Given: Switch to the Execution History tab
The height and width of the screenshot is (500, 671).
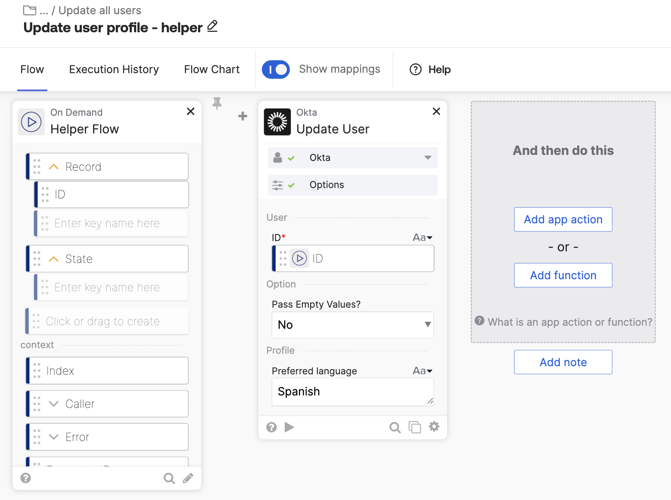Looking at the screenshot, I should [114, 69].
